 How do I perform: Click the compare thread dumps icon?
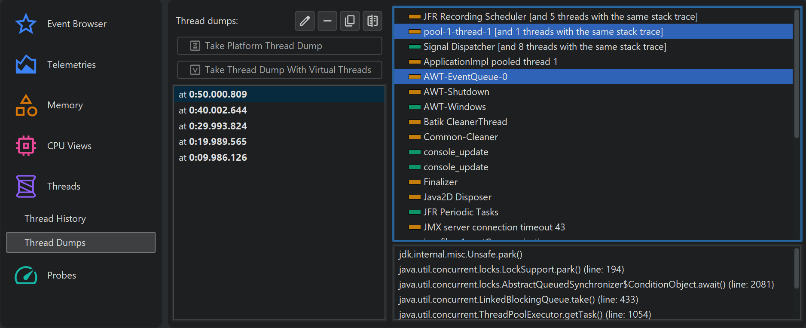pyautogui.click(x=372, y=21)
